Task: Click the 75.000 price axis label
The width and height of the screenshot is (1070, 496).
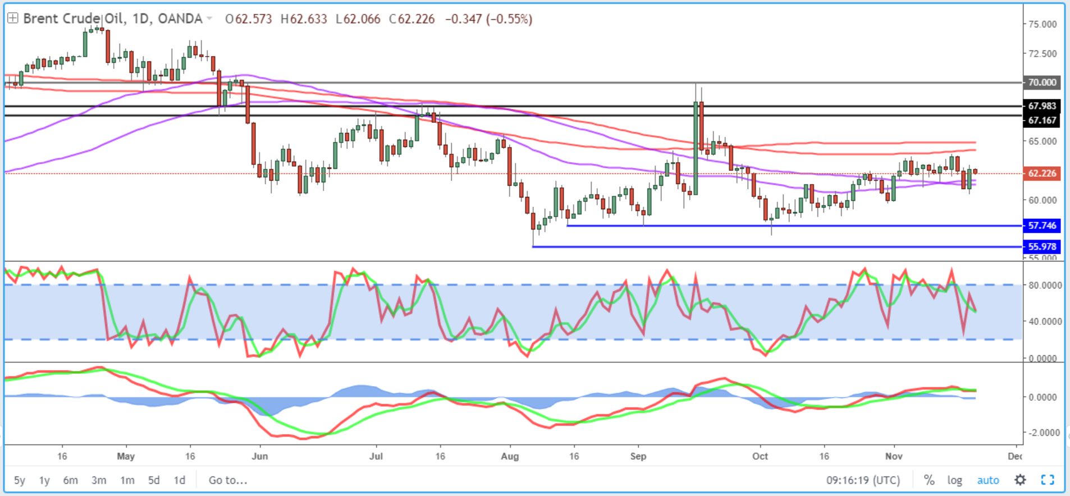Action: click(x=1042, y=24)
